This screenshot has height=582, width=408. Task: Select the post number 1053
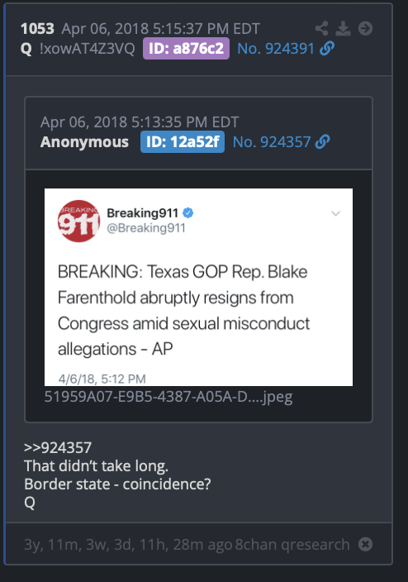coord(37,29)
